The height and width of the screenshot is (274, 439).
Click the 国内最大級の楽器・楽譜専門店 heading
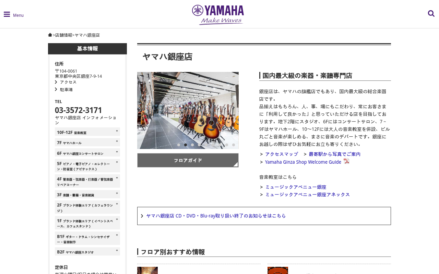point(307,76)
